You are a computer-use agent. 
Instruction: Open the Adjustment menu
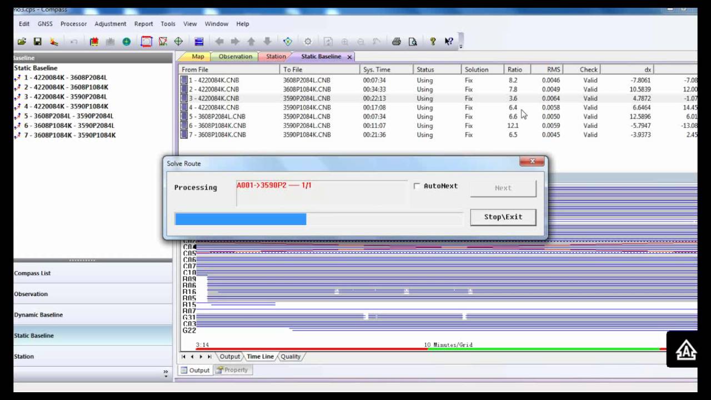(x=111, y=24)
